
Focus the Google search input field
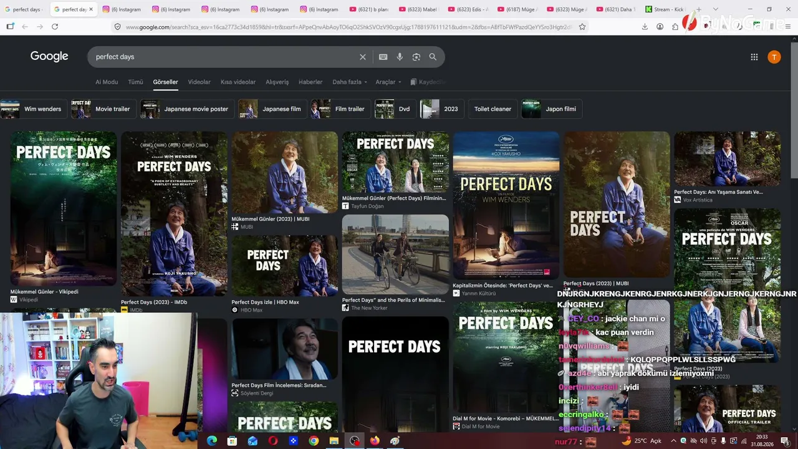pyautogui.click(x=224, y=57)
